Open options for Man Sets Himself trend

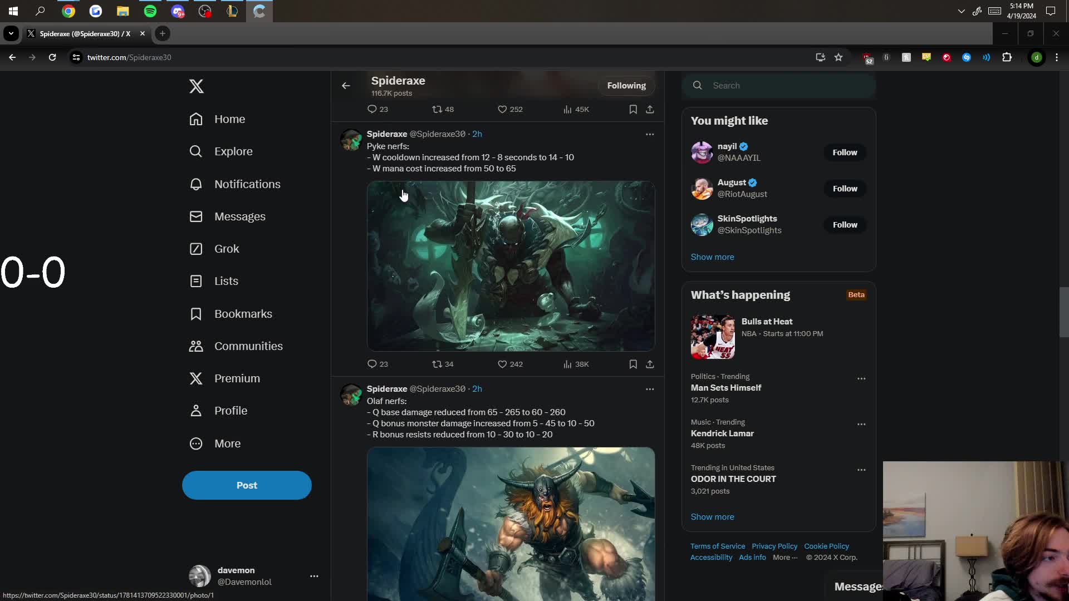point(861,378)
